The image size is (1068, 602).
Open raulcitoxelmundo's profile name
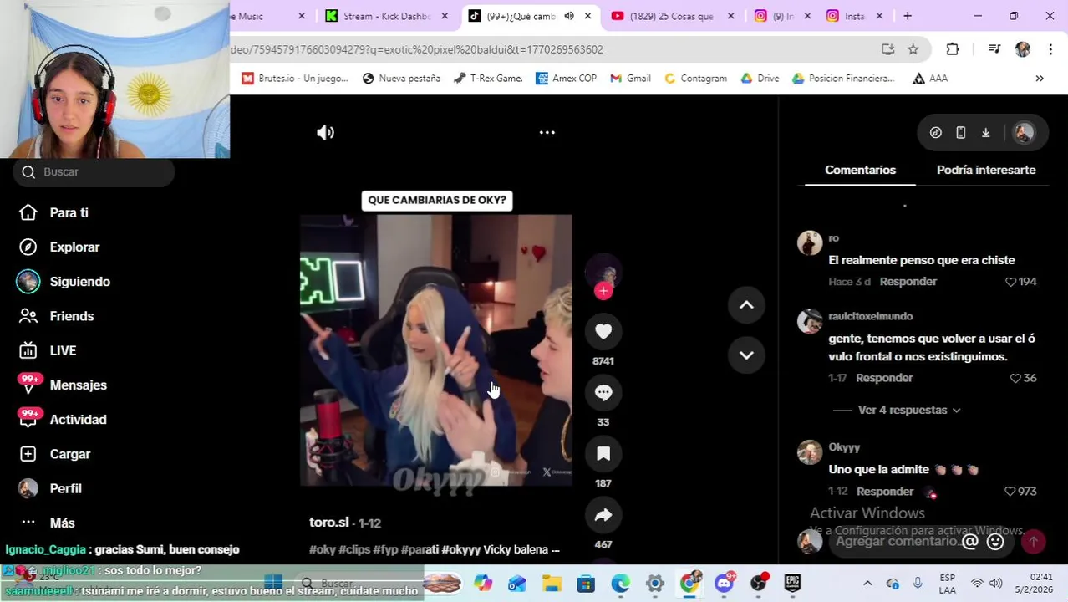[870, 316]
